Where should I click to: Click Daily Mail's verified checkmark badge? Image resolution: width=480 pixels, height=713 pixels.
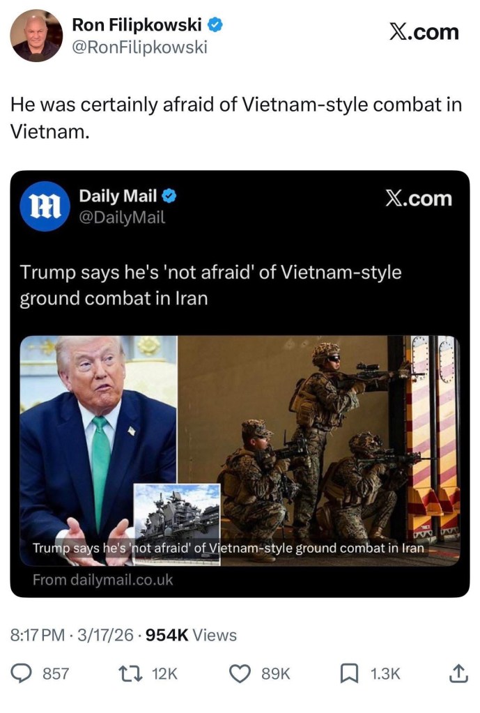tap(169, 196)
